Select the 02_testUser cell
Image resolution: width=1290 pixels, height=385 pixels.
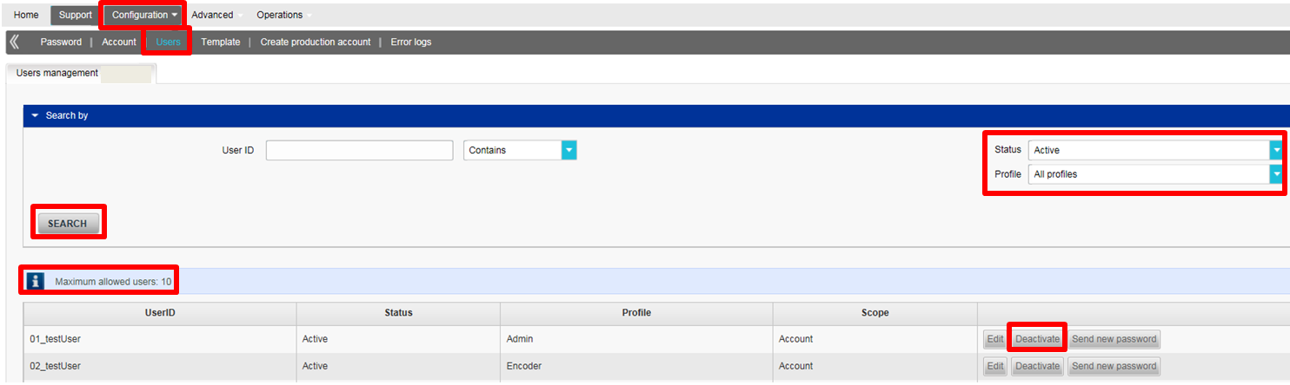click(x=160, y=366)
